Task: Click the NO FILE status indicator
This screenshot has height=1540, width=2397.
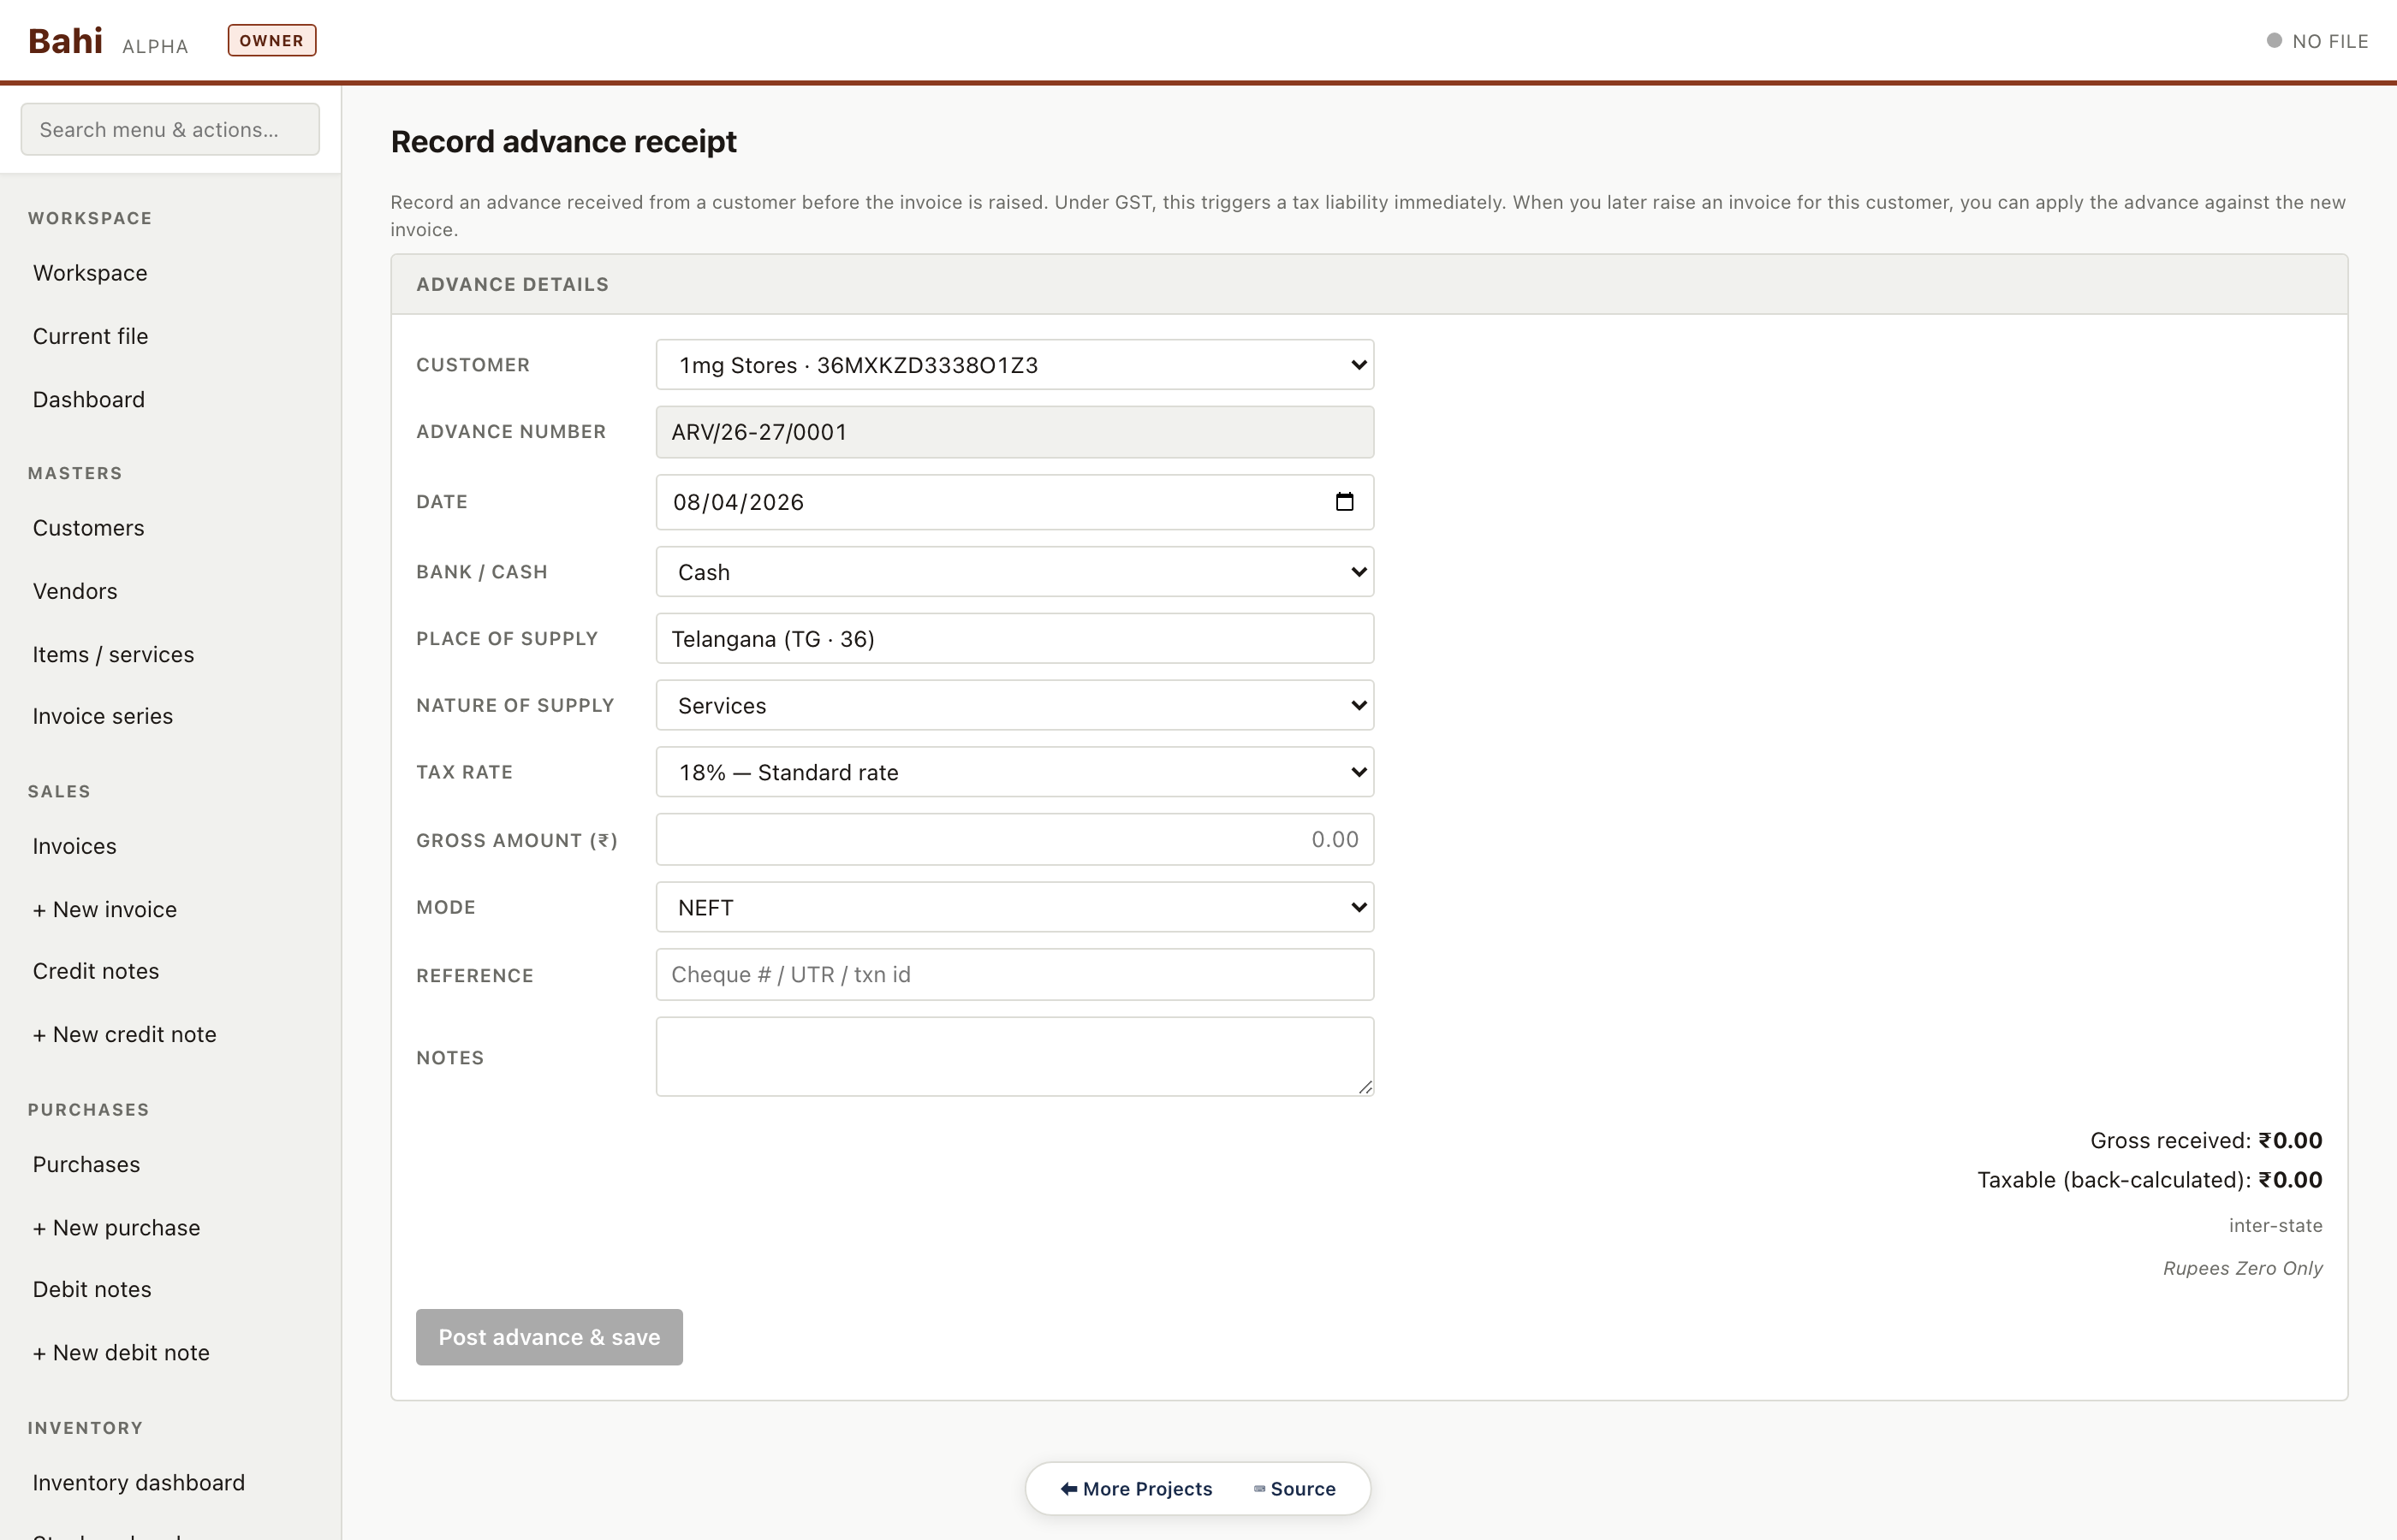Action: (2316, 41)
